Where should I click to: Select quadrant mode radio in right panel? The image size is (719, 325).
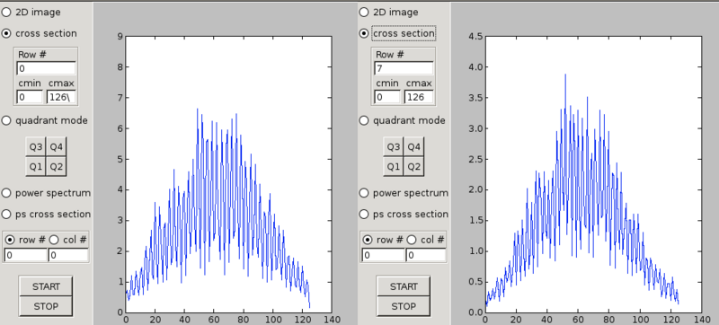pyautogui.click(x=364, y=120)
